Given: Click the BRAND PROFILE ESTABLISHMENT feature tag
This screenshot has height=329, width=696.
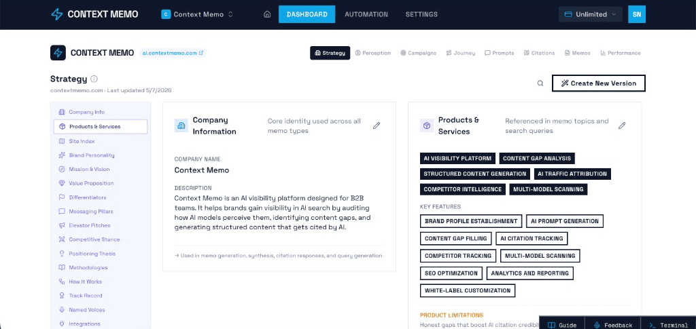Looking at the screenshot, I should [471, 221].
